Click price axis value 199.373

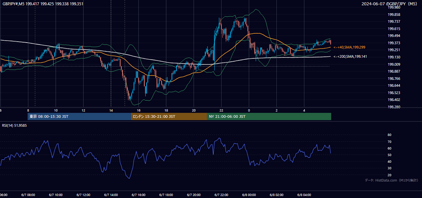pyautogui.click(x=394, y=43)
